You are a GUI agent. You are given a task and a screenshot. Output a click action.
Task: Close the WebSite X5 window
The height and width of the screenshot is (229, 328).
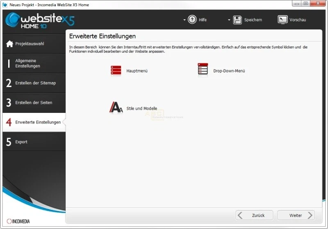(318, 3)
